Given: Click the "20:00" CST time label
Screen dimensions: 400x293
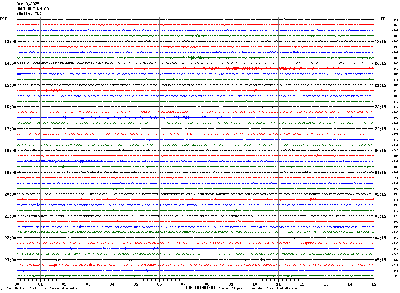Looking at the screenshot, I should (x=10, y=194).
